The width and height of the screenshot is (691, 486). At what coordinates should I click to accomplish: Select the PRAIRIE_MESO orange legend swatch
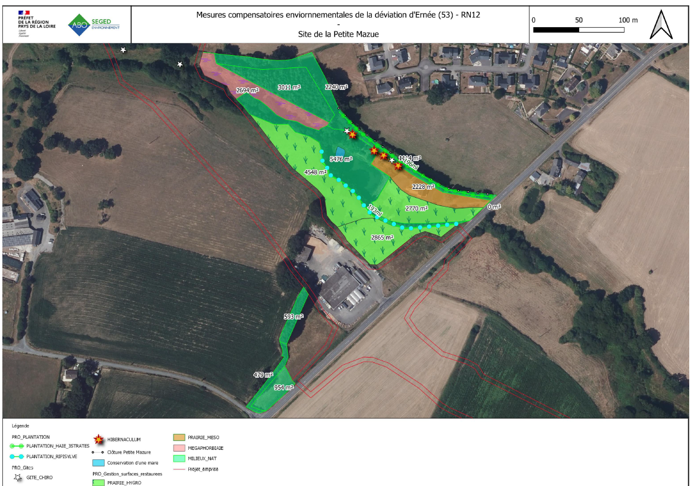coord(179,437)
